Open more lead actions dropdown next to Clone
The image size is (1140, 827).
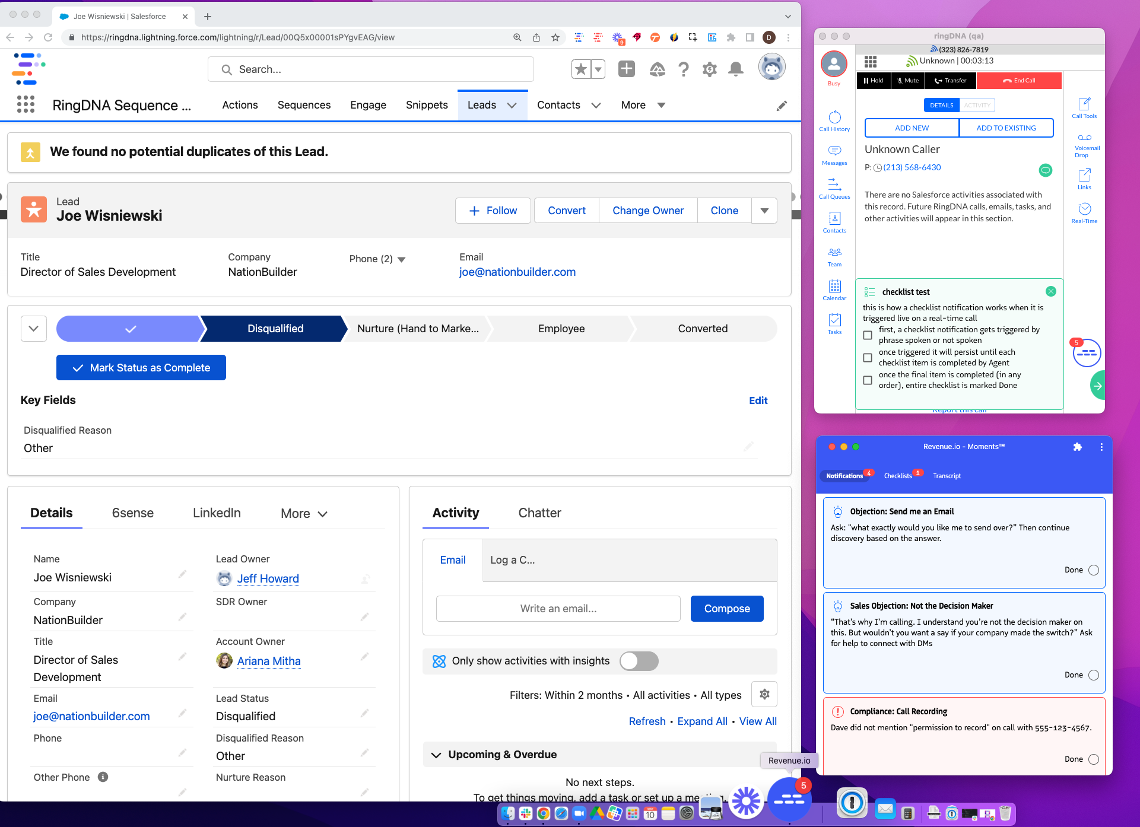click(x=764, y=211)
